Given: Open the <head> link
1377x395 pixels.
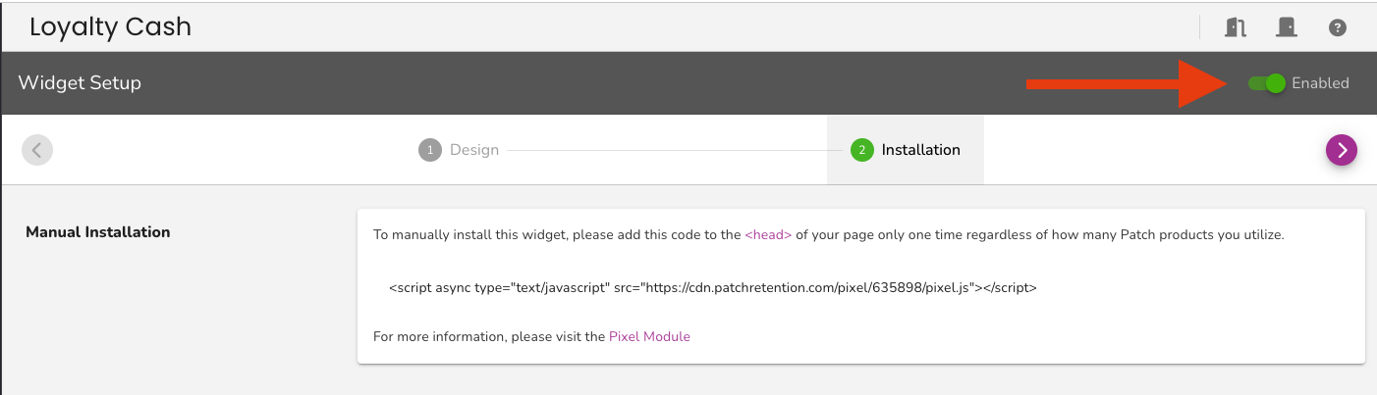Looking at the screenshot, I should pyautogui.click(x=768, y=235).
